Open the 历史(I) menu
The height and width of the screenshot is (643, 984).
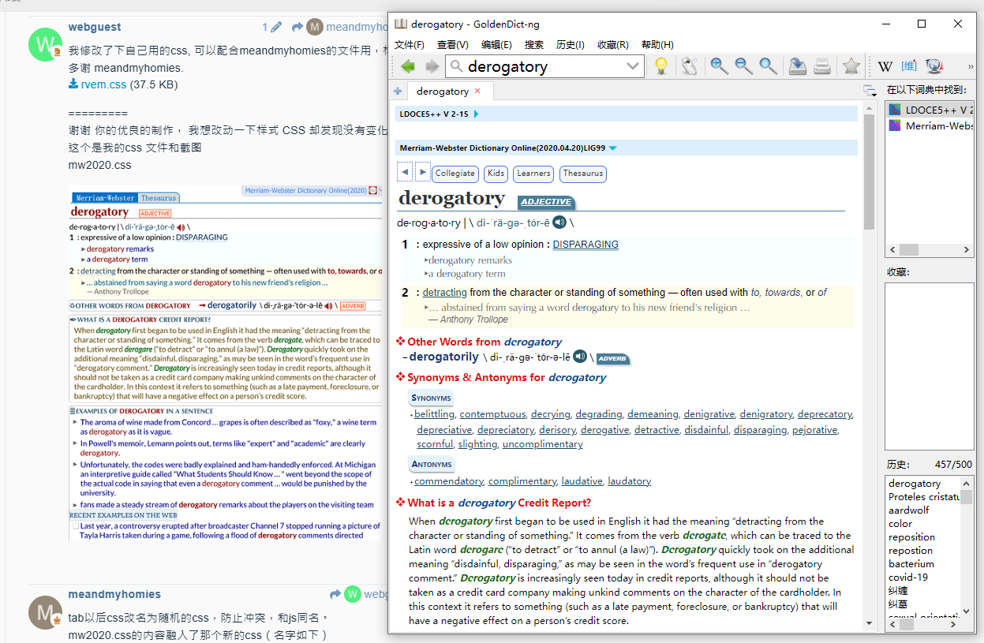point(571,45)
